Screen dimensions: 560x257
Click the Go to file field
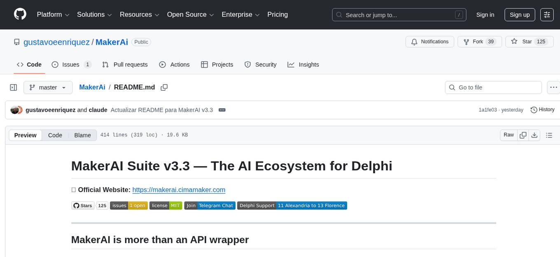(x=493, y=87)
